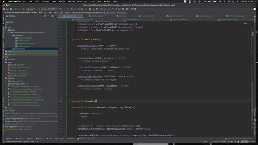Open the Project panel settings gear
This screenshot has height=145, width=258.
coord(52,16)
